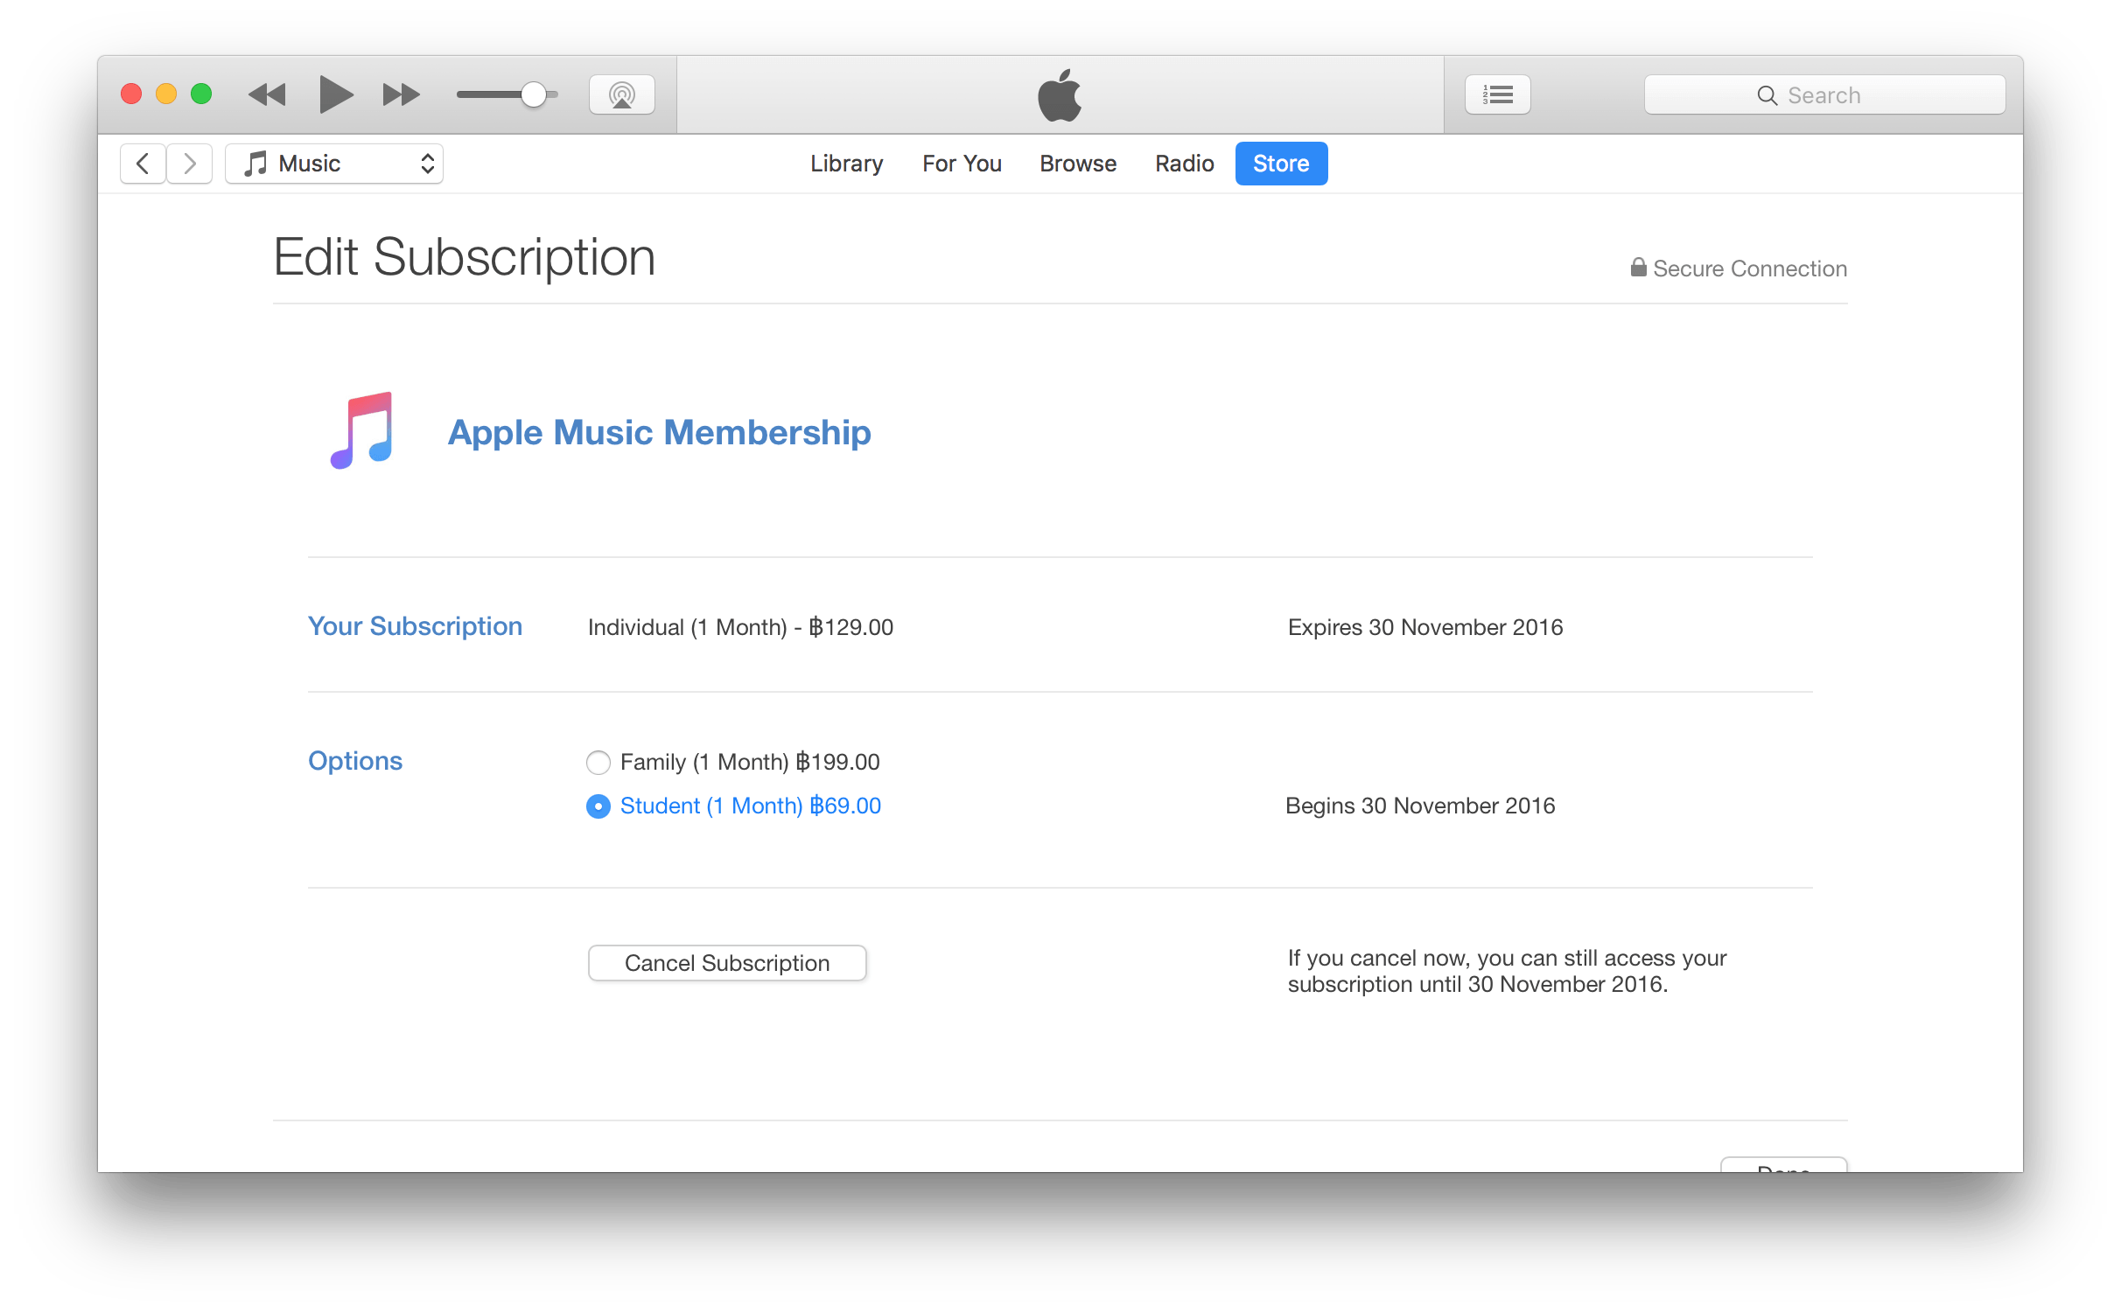Go forward with the right chevron

click(x=190, y=164)
